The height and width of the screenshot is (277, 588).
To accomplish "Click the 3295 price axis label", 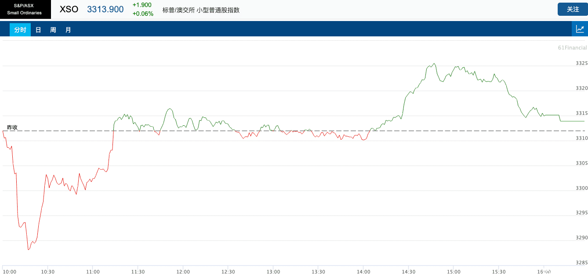I will point(581,213).
